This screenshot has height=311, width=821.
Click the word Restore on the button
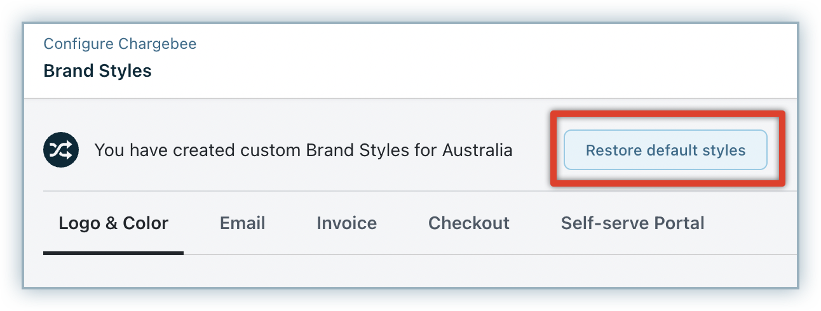click(x=613, y=150)
